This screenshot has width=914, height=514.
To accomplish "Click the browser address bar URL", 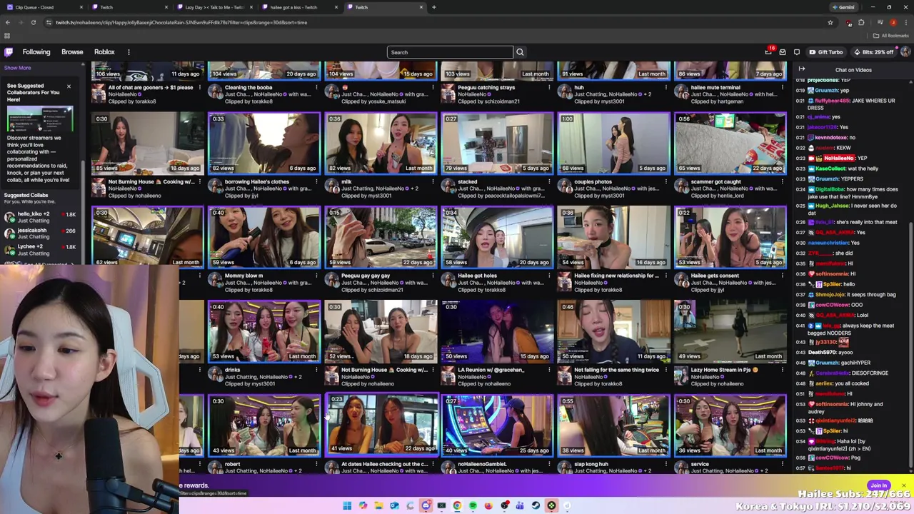I will pyautogui.click(x=181, y=22).
